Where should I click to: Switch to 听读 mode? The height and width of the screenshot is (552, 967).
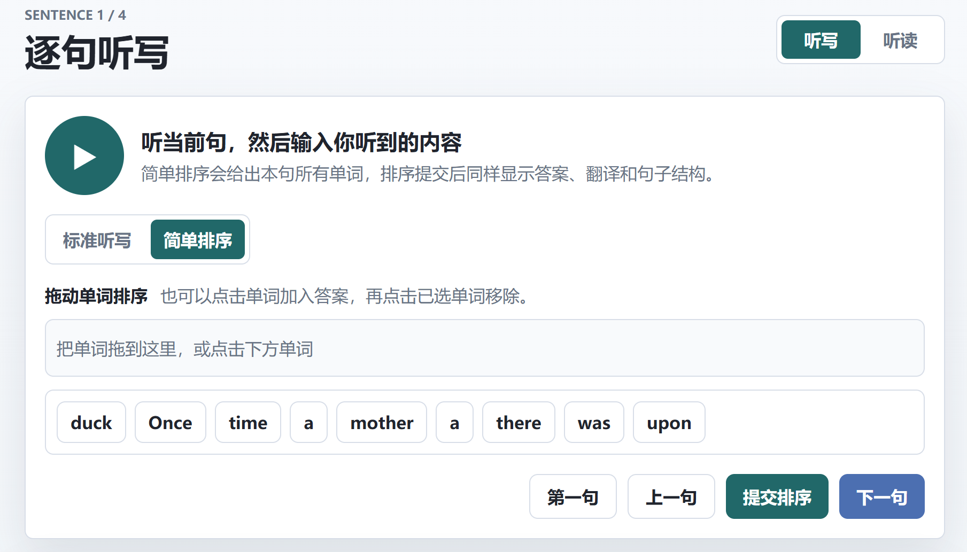pyautogui.click(x=900, y=40)
